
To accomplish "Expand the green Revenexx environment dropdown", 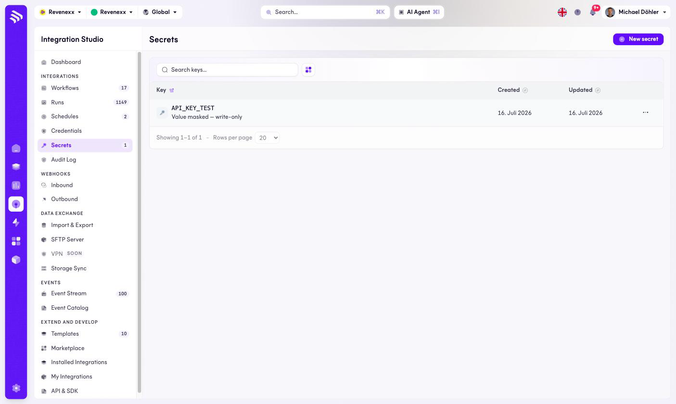I will [x=112, y=12].
